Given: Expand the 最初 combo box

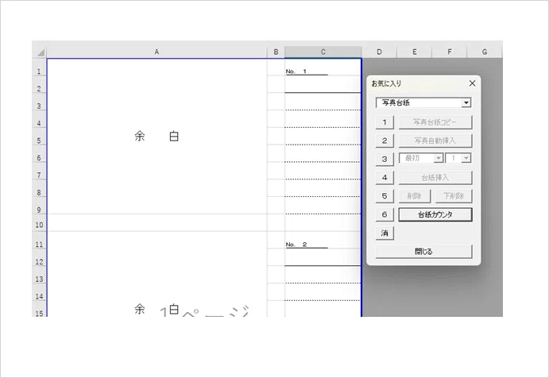Looking at the screenshot, I should tap(439, 158).
